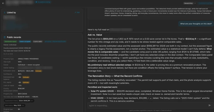
Task: Click the 'Owner: Individual' line
Action: tap(10, 45)
